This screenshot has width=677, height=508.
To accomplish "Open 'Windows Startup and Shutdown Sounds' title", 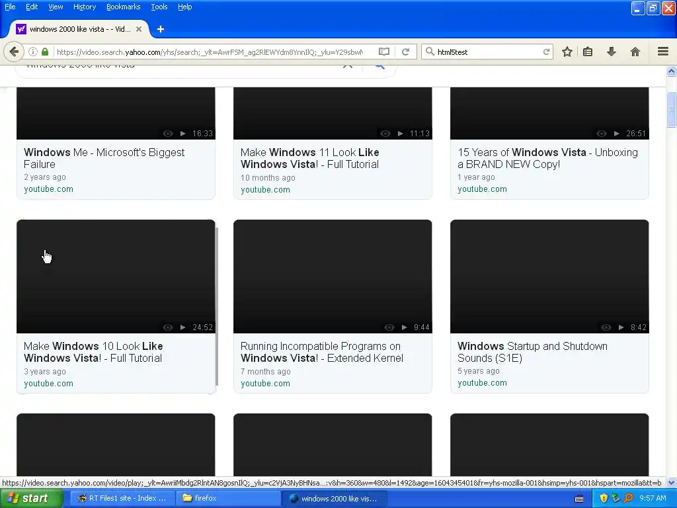I will pos(532,352).
